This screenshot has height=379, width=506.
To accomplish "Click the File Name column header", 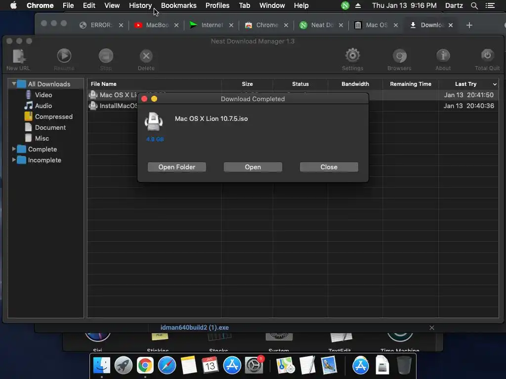I will point(154,84).
